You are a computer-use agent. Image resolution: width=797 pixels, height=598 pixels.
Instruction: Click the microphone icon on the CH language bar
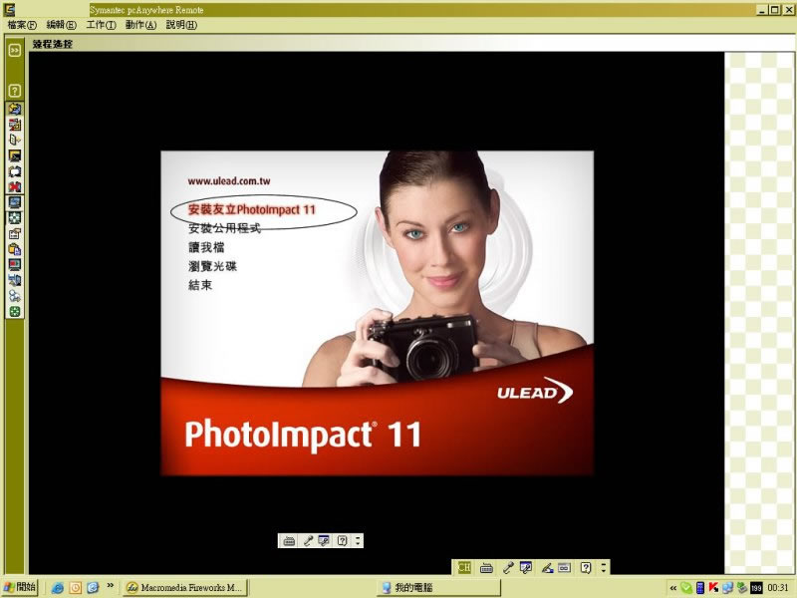point(507,567)
